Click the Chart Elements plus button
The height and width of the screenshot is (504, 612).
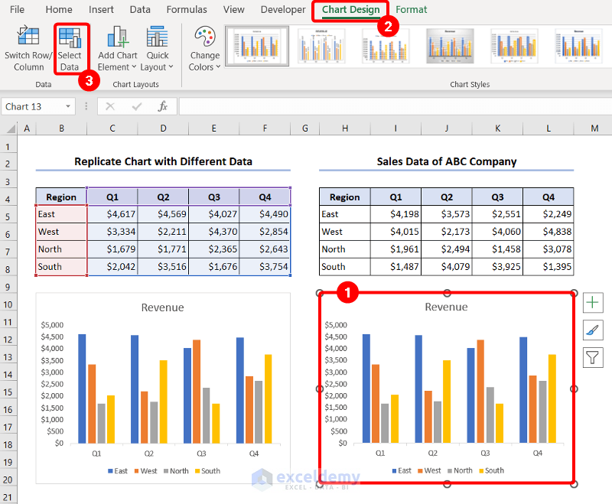pyautogui.click(x=593, y=303)
